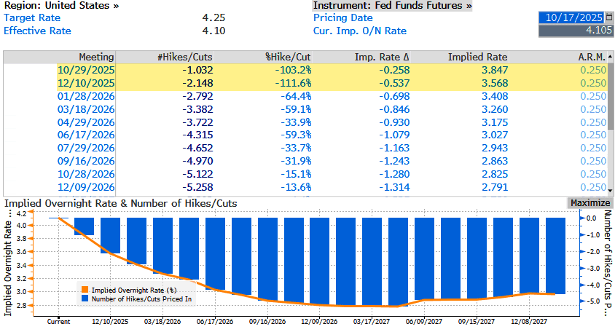Select the 12/10/2025 meeting date
This screenshot has width=615, height=332.
click(86, 83)
